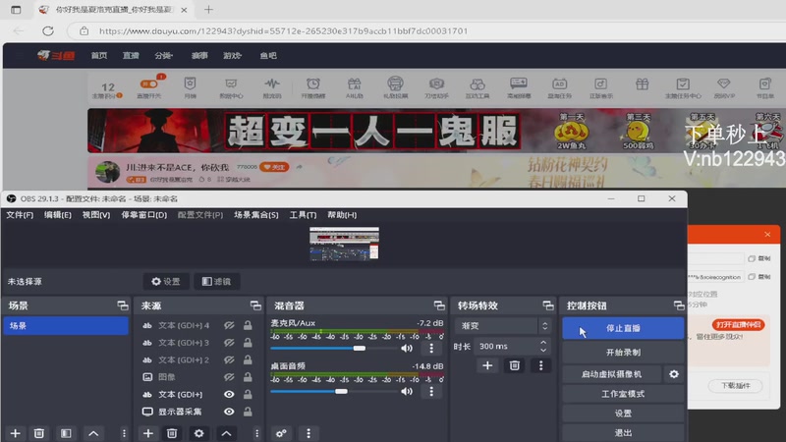Click the 退出 button in controls

click(x=623, y=432)
